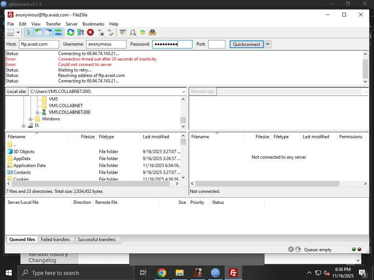Expand the VM5.COLLABNET.000 tree node
The image size is (374, 280).
point(38,113)
